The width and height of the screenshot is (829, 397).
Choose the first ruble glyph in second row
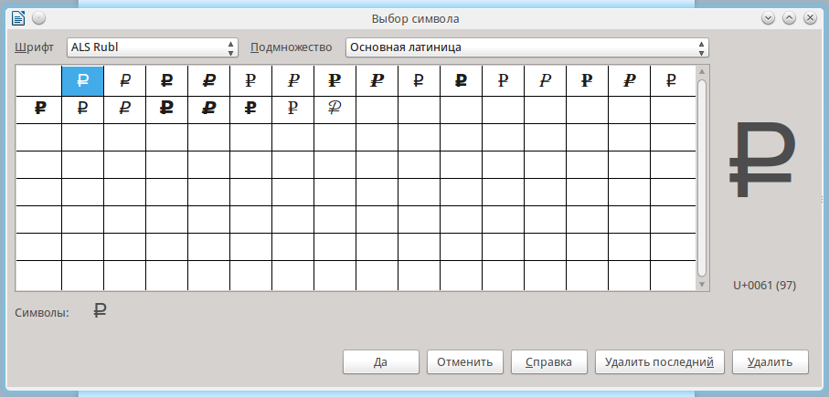39,109
